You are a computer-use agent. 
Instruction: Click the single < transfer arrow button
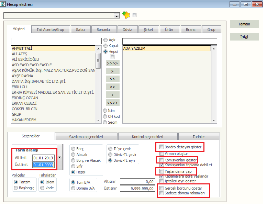tap(113, 95)
